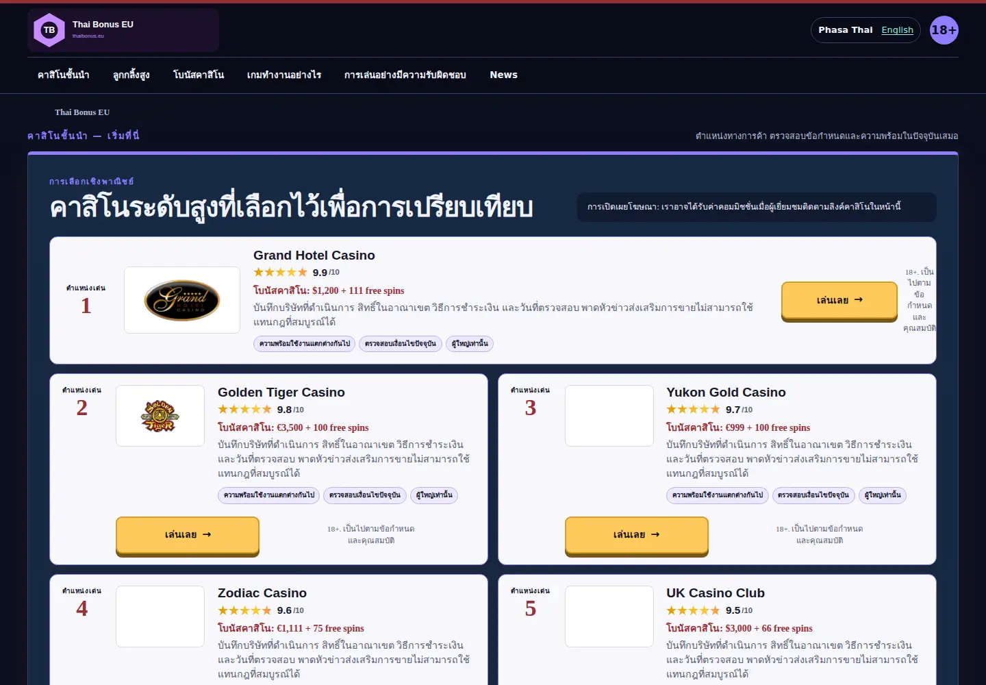Click the ความพร้อมใช้งานแตกต่างกันไป tag under Golden Tiger Casino
This screenshot has width=986, height=685.
click(x=269, y=495)
